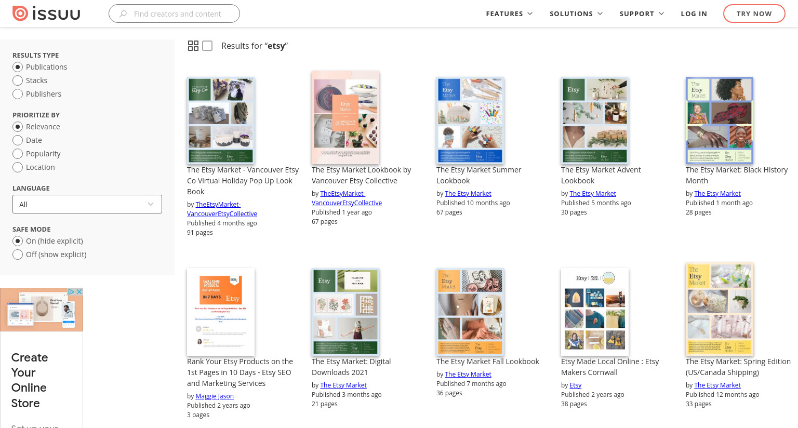Visit the Etsy publisher link under Makers Cornwall
Viewport: 798px width, 428px height.
coord(576,385)
